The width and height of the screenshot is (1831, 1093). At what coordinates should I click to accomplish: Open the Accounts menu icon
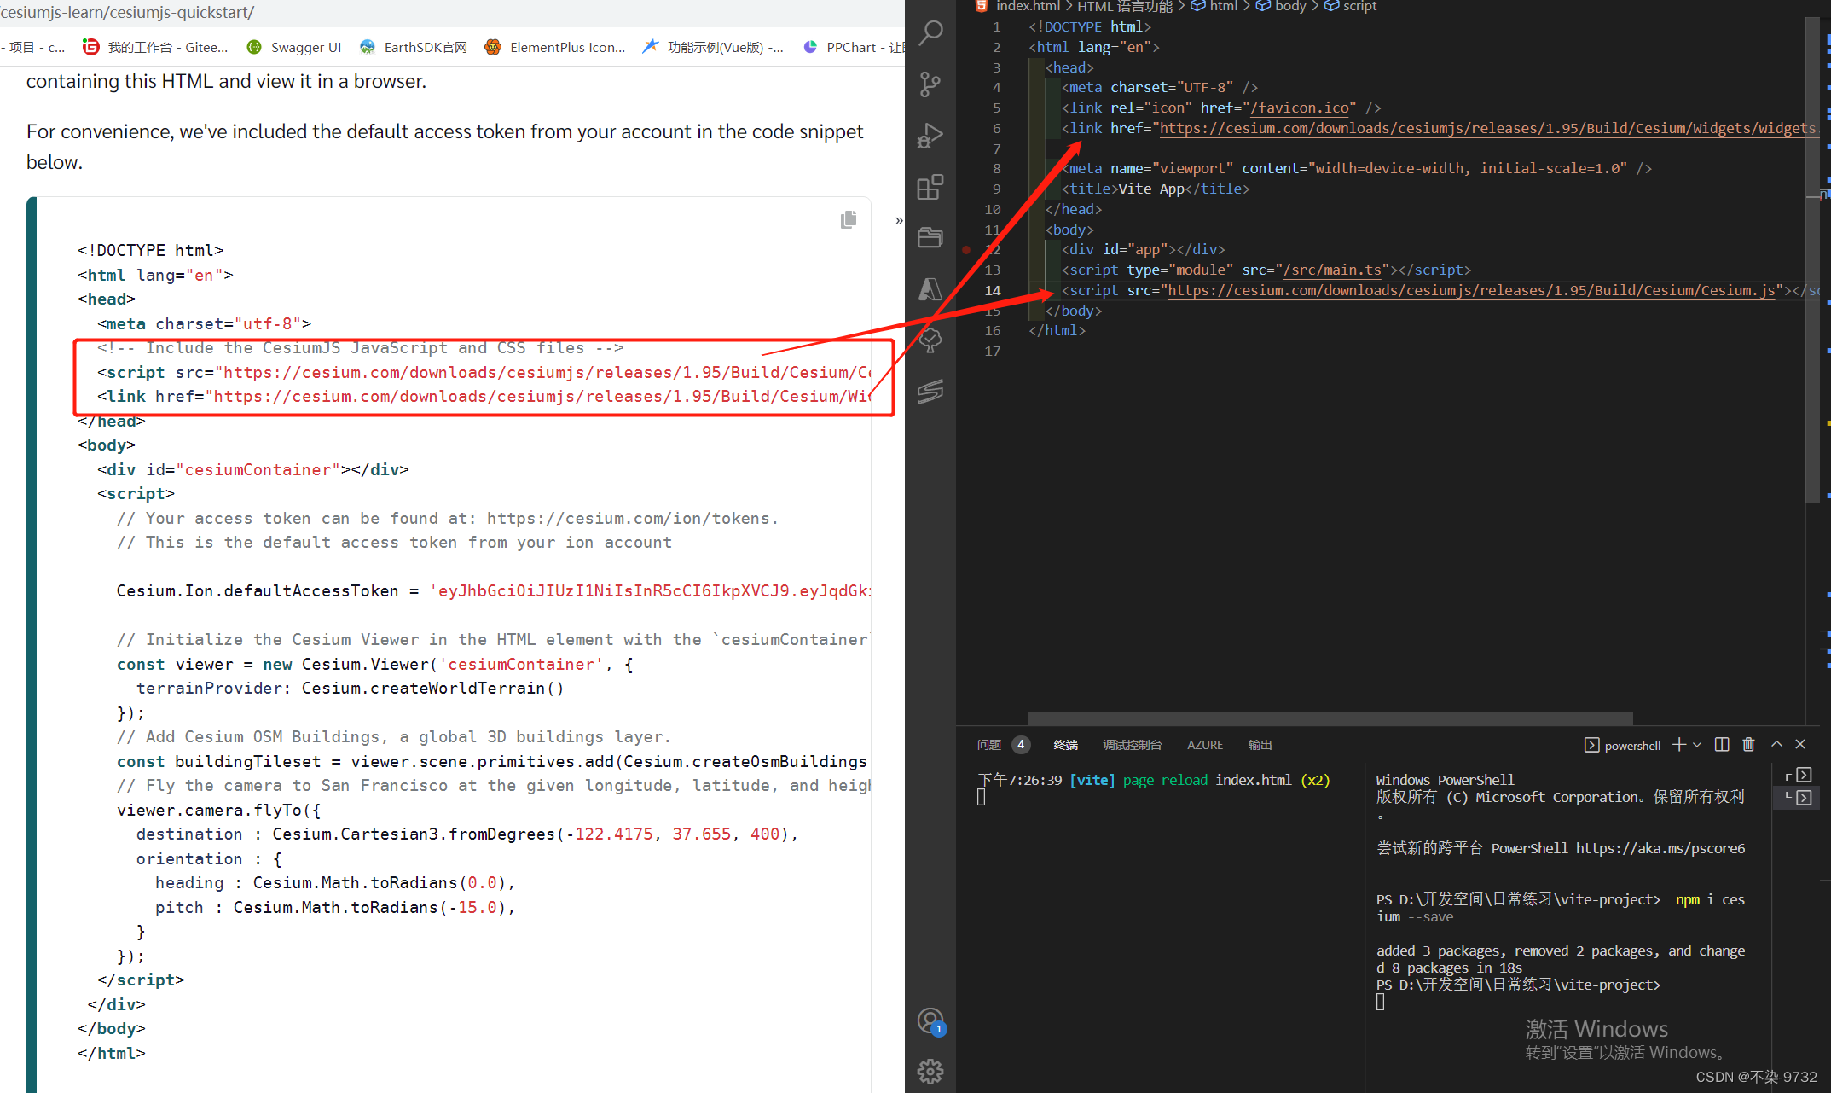point(930,1020)
